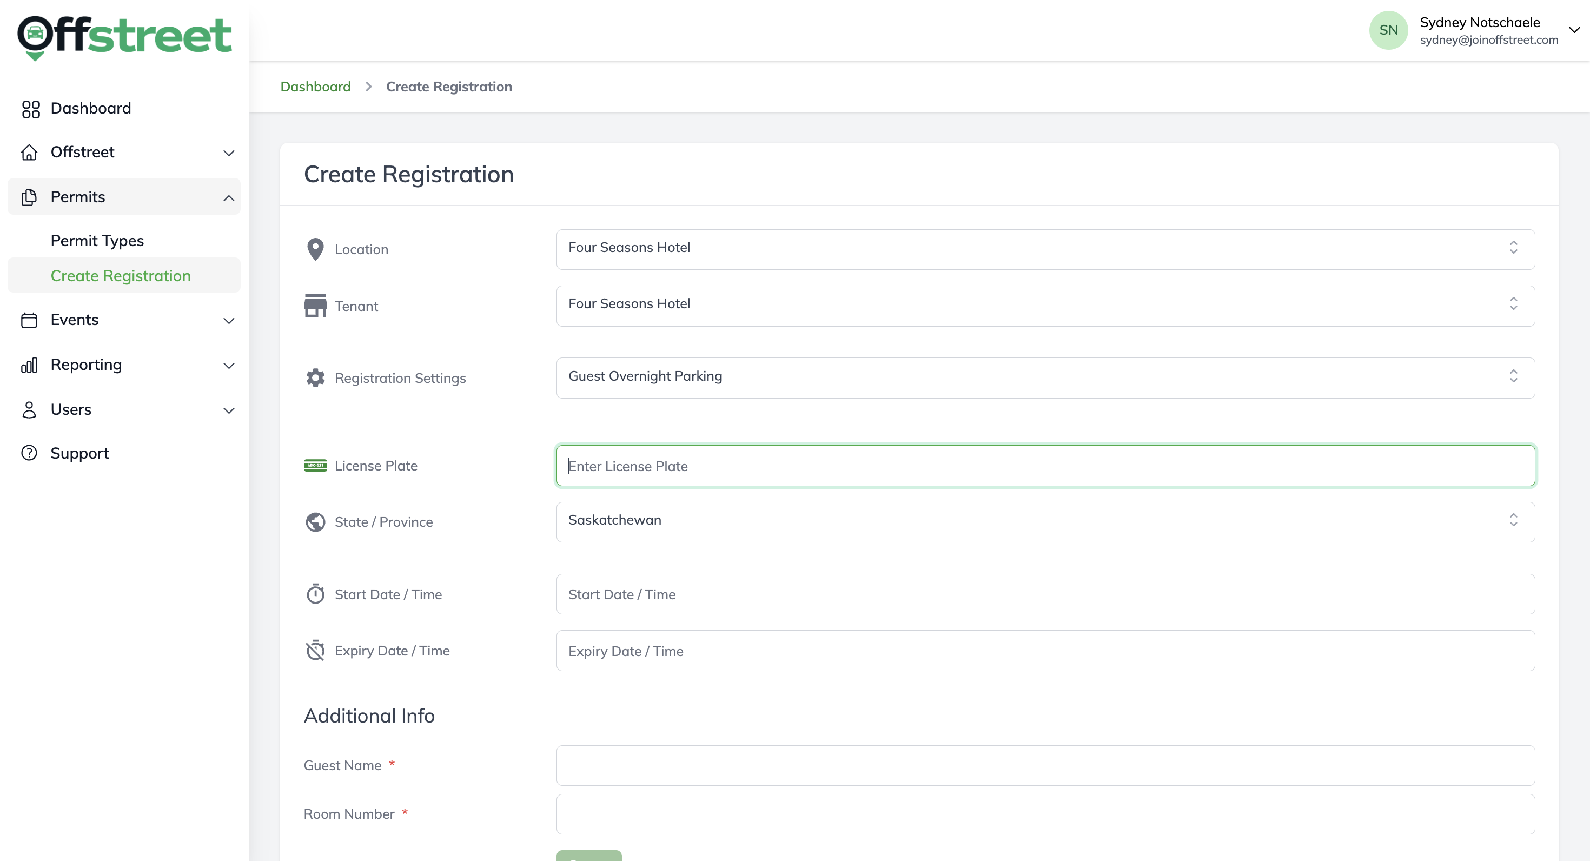Click the Dashboard breadcrumb link
Screen dimensions: 1590x861
pos(315,87)
